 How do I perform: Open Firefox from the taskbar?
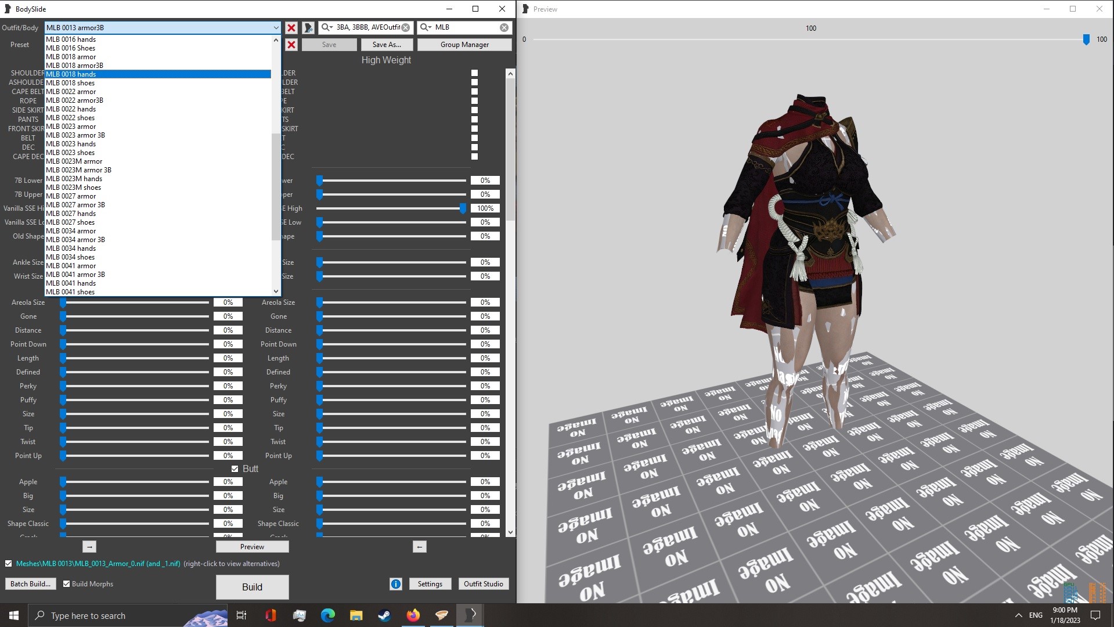(x=413, y=615)
